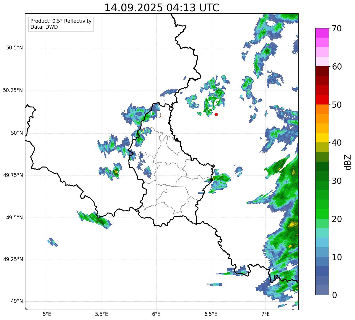This screenshot has height=320, width=355.
Task: Click the '5°E' longitude label
Action: click(x=47, y=314)
